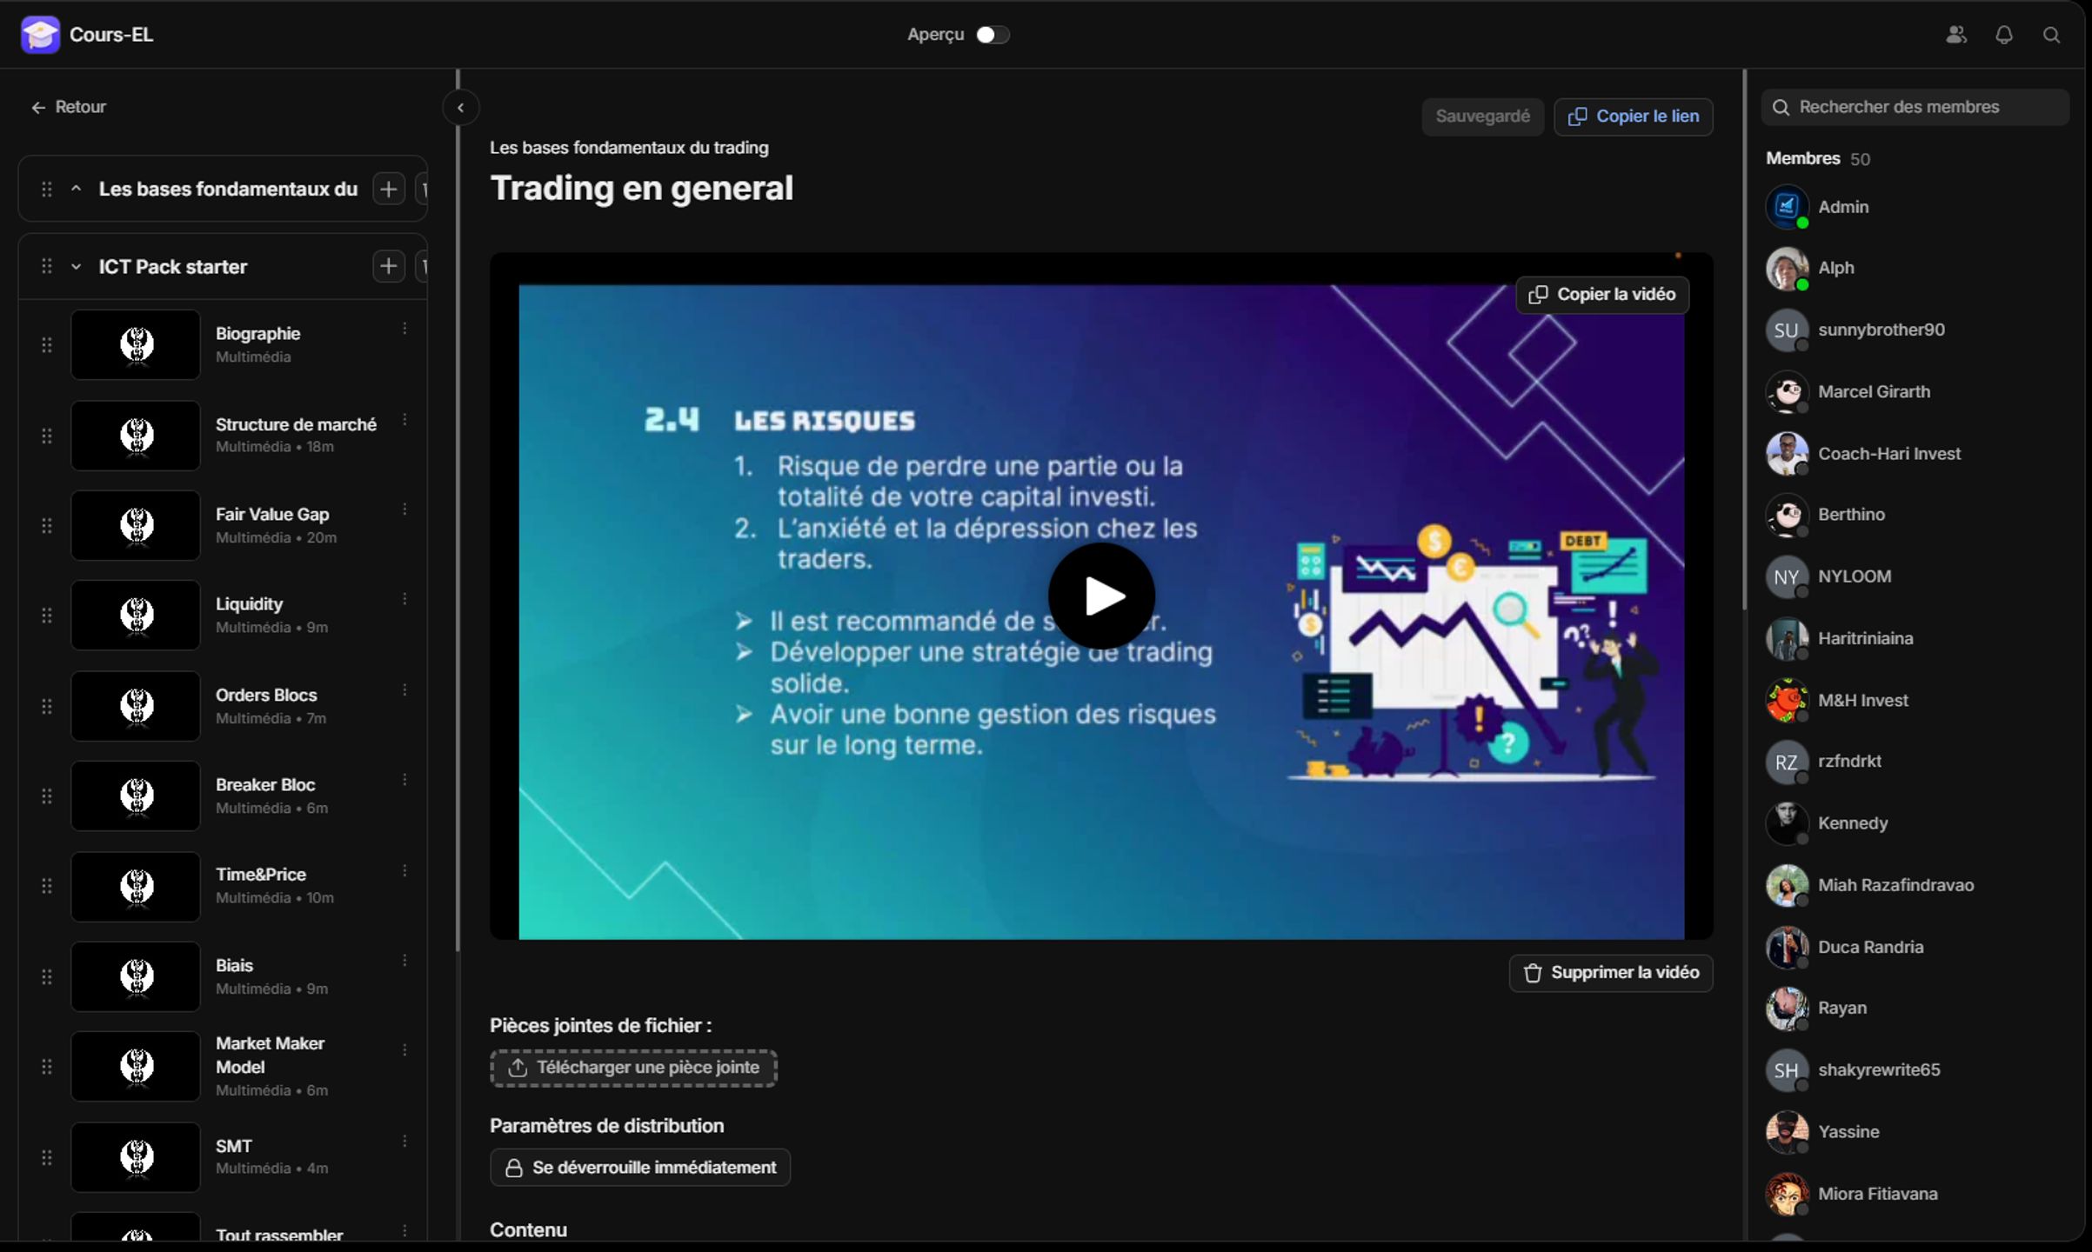Open 'Se déverrouille immédiatement' distribution setting
Screen dimensions: 2092x1252
(x=640, y=1168)
